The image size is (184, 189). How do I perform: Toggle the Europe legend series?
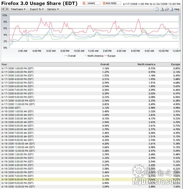point(110,56)
